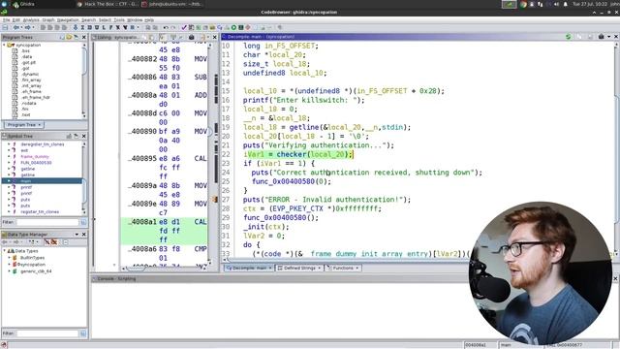Select syncopation archive in Data Types
620x349 pixels.
pyautogui.click(x=31, y=265)
